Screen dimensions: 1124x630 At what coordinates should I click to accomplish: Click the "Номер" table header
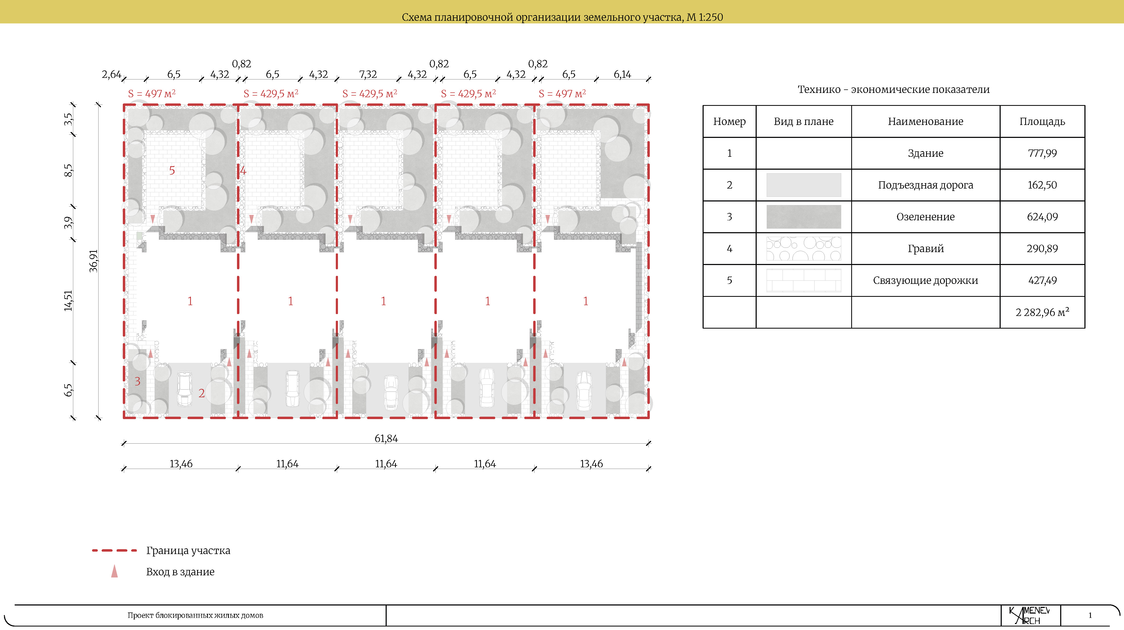729,121
